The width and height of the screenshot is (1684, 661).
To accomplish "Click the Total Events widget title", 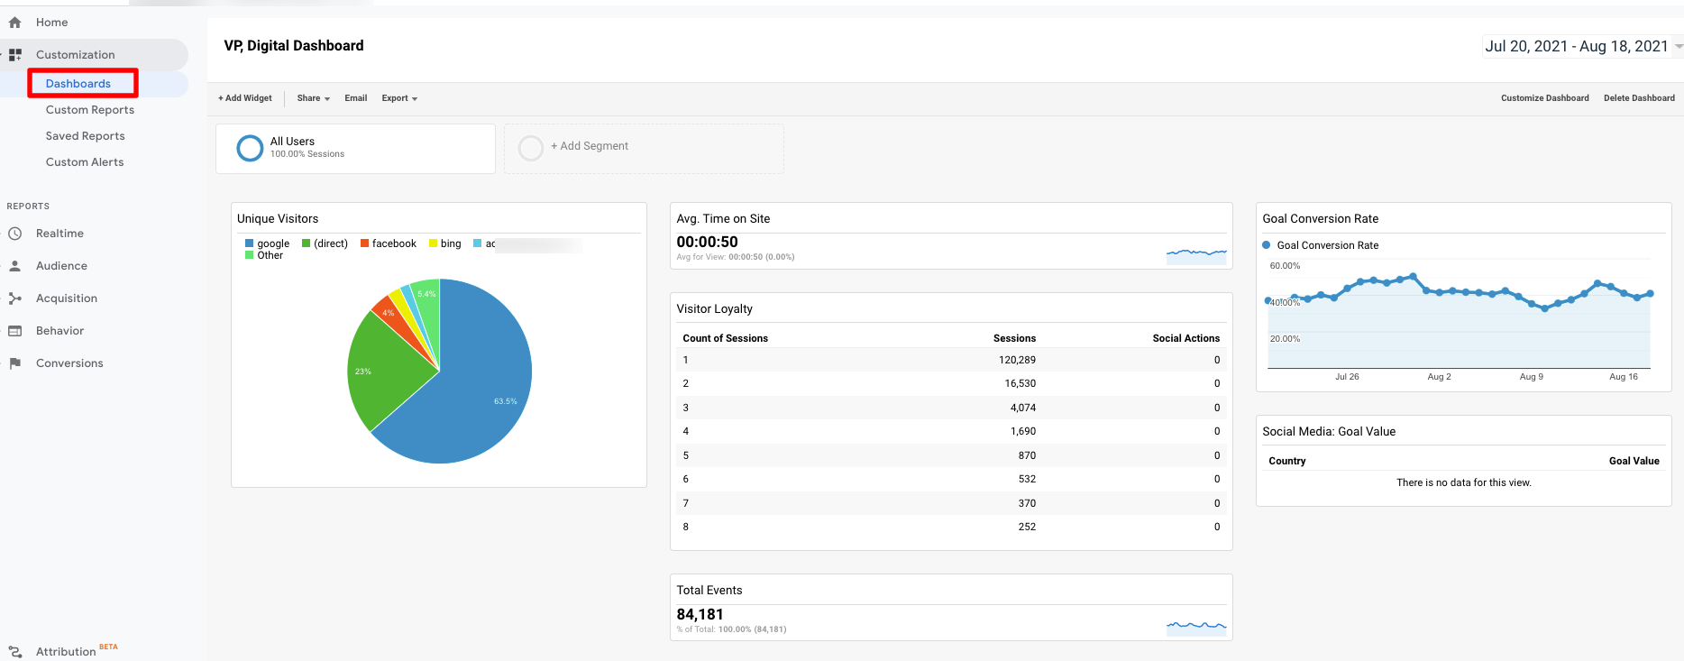I will click(x=709, y=591).
